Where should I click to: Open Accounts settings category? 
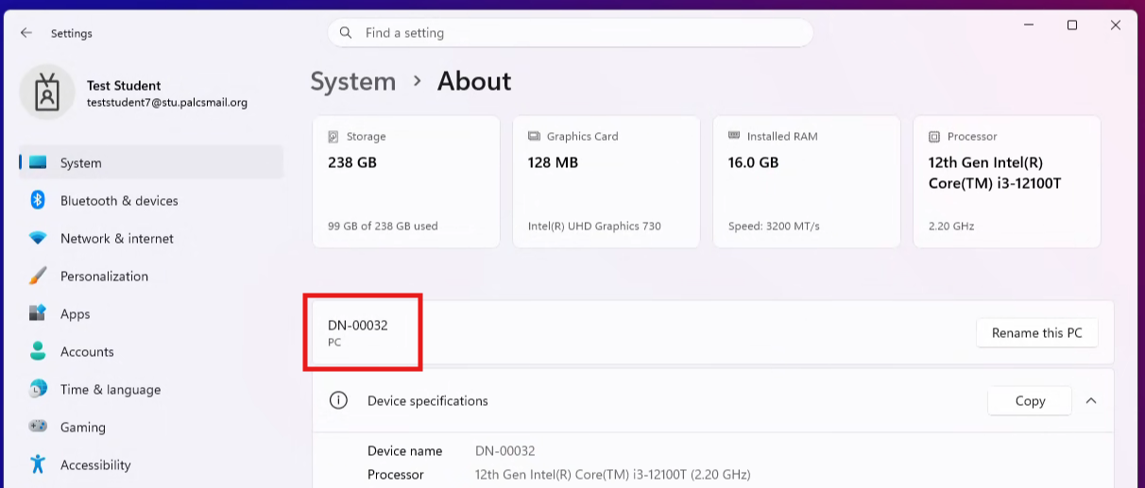point(151,351)
